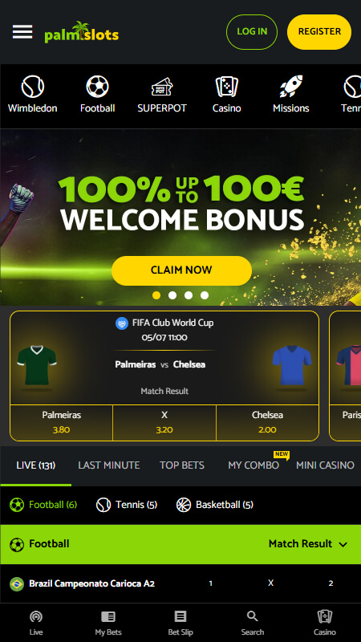This screenshot has height=642, width=361.
Task: Filter live events by Tennis (5)
Action: pos(127,505)
